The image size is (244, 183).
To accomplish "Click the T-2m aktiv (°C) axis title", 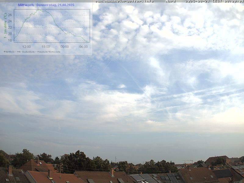I will pyautogui.click(x=5, y=26).
